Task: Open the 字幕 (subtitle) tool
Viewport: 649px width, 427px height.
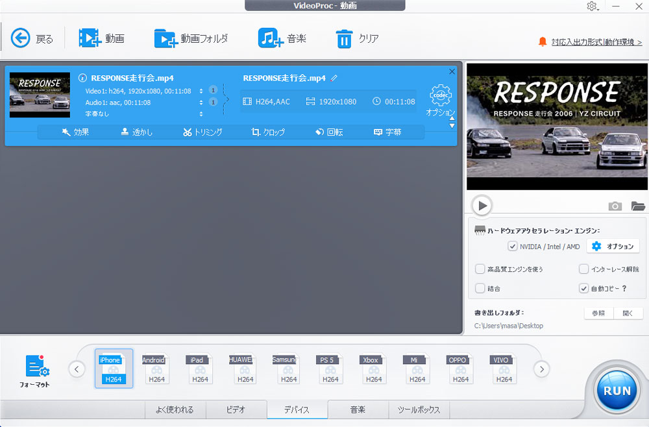Action: click(387, 132)
